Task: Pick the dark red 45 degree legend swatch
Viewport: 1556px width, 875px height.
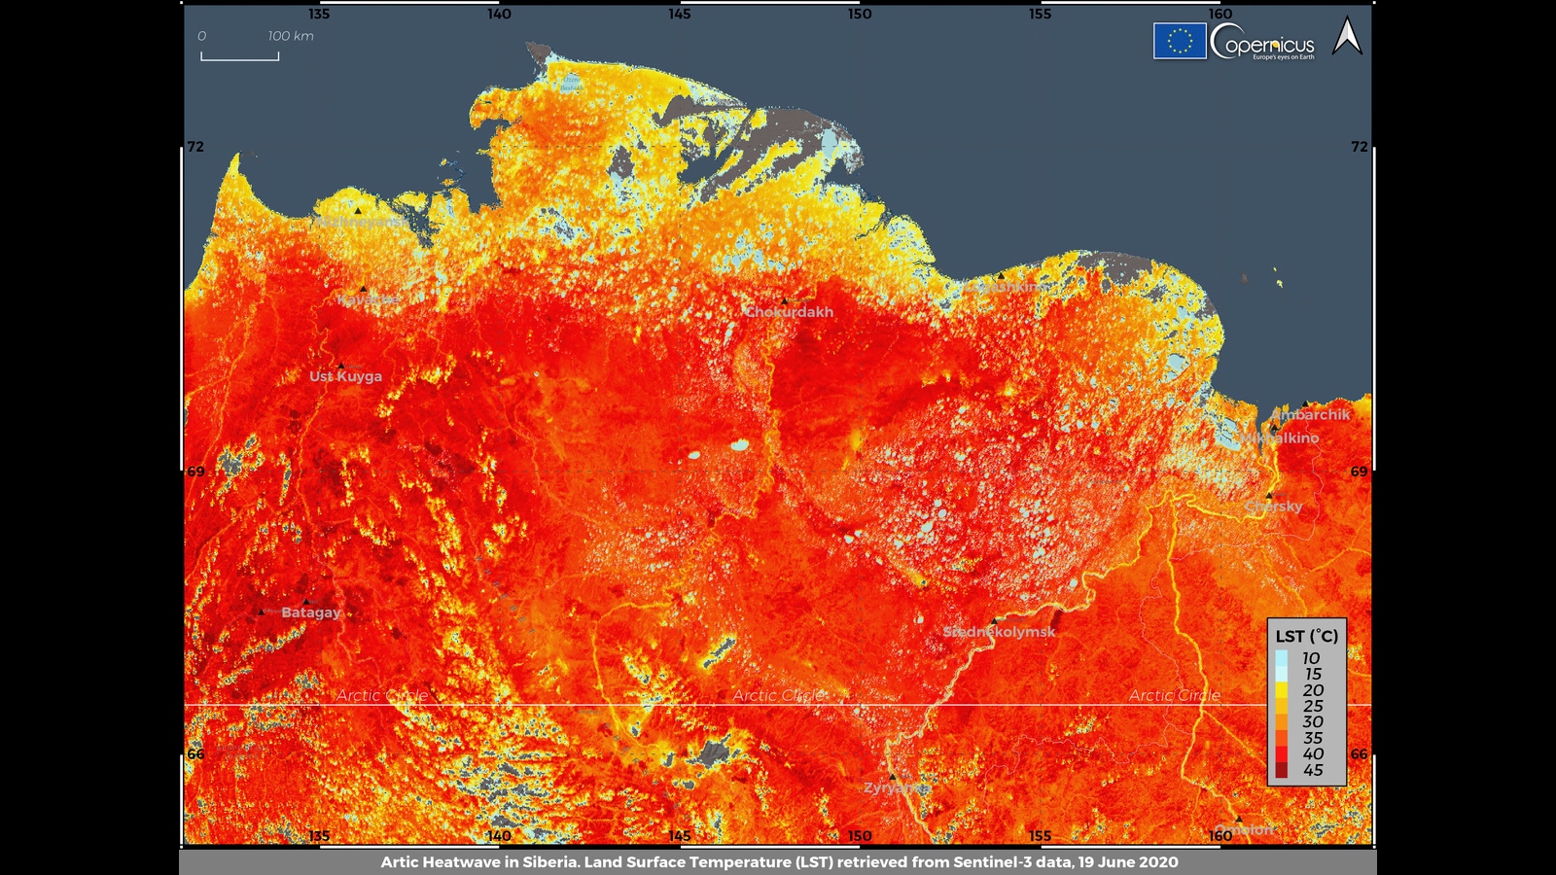Action: [x=1282, y=770]
